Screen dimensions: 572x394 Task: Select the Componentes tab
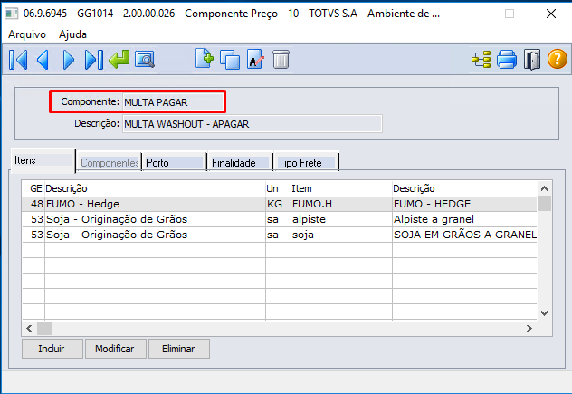click(109, 162)
